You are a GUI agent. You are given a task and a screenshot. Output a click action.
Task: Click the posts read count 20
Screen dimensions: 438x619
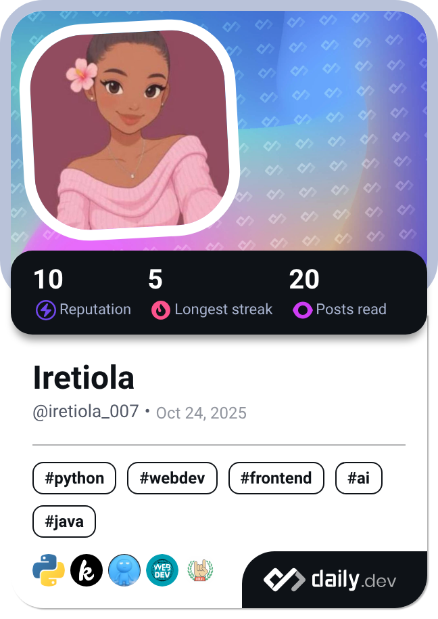click(304, 280)
